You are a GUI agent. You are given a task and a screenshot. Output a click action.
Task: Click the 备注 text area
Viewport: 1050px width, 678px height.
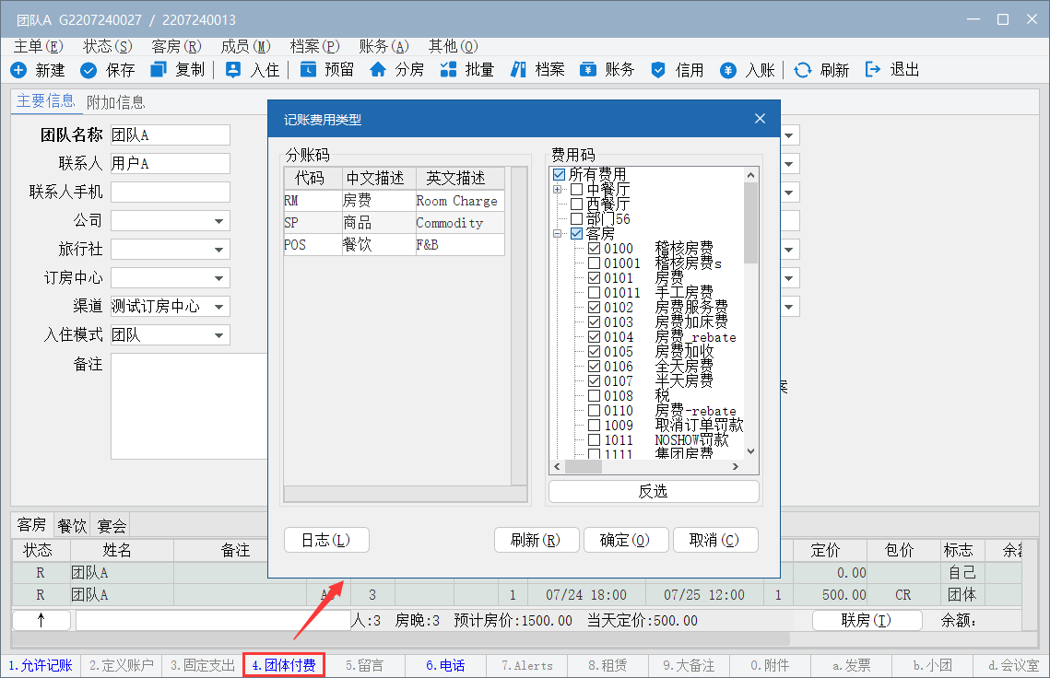[x=190, y=406]
